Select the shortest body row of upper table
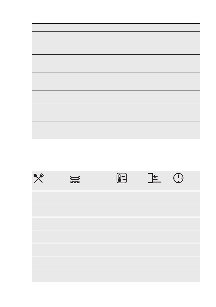Screen dimensions: 216x307 [116, 97]
